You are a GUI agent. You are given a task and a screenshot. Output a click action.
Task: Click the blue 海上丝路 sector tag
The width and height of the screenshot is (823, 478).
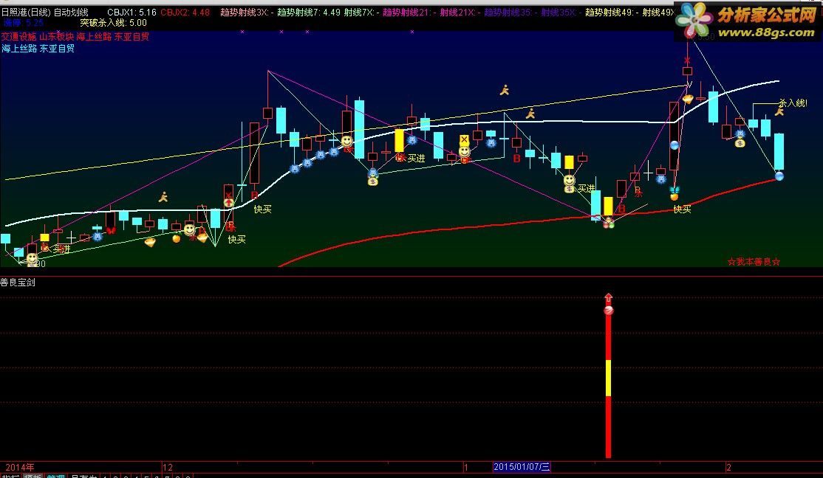point(19,49)
